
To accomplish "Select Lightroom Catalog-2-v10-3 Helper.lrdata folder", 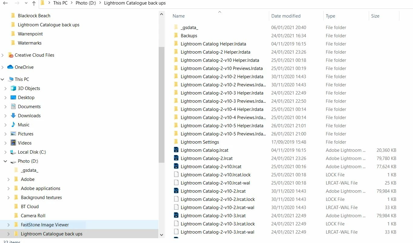I will (x=222, y=93).
